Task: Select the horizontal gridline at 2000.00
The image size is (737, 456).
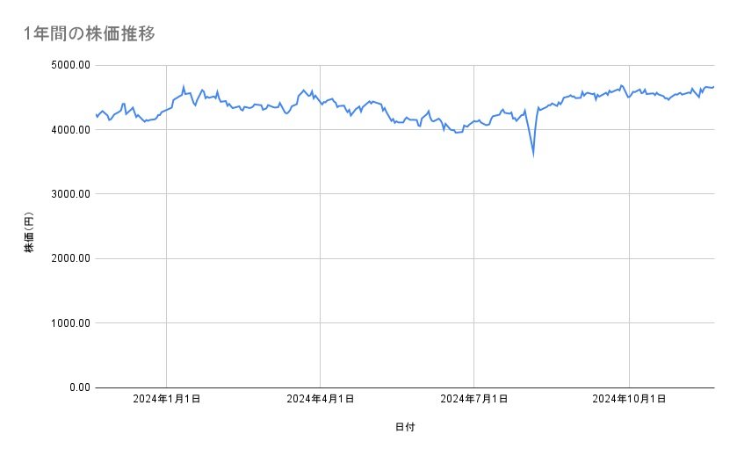Action: click(x=404, y=258)
